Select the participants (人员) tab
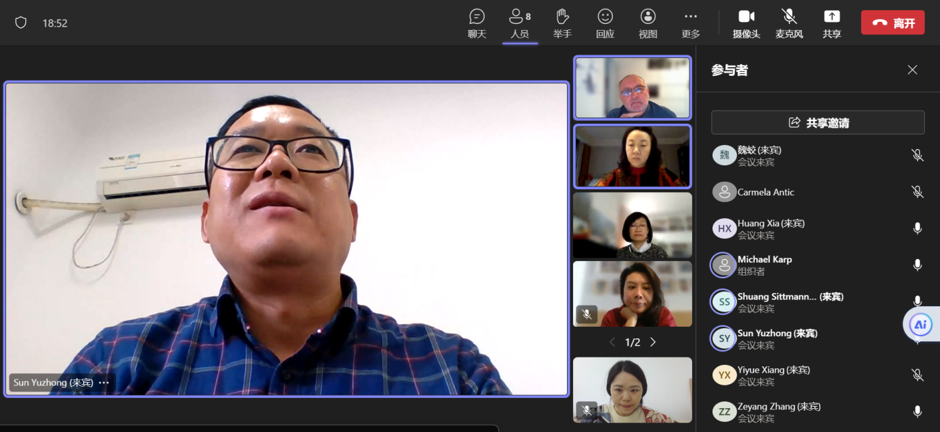Viewport: 940px width, 432px height. pyautogui.click(x=520, y=23)
